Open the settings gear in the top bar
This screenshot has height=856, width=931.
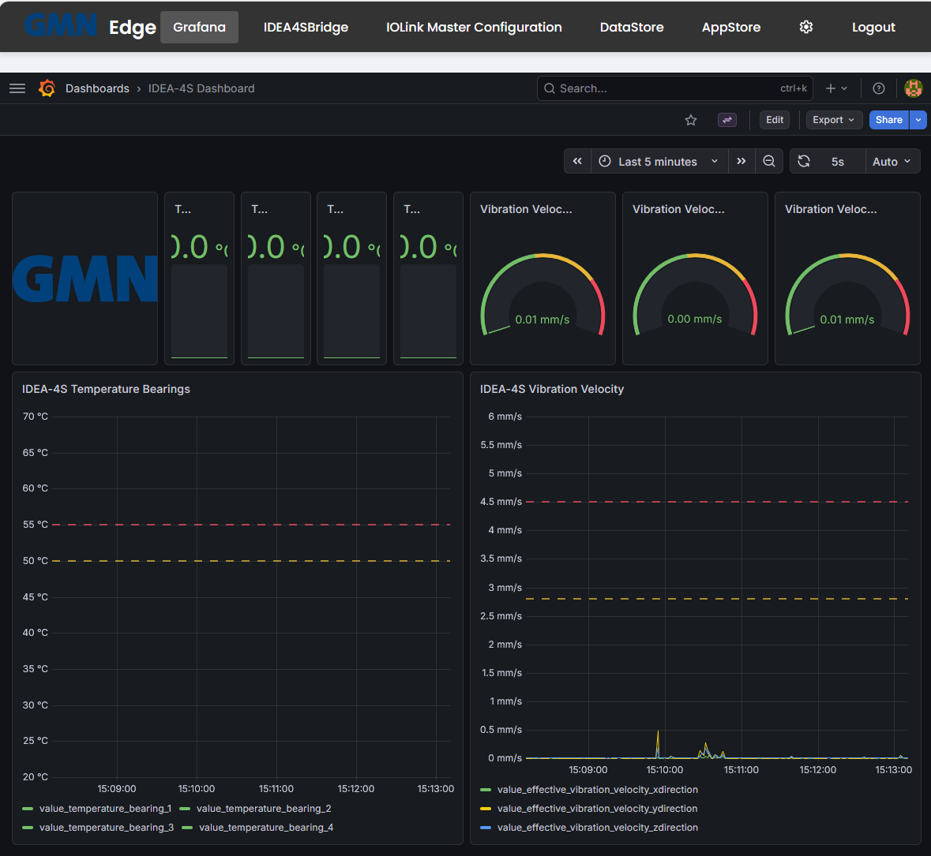805,27
